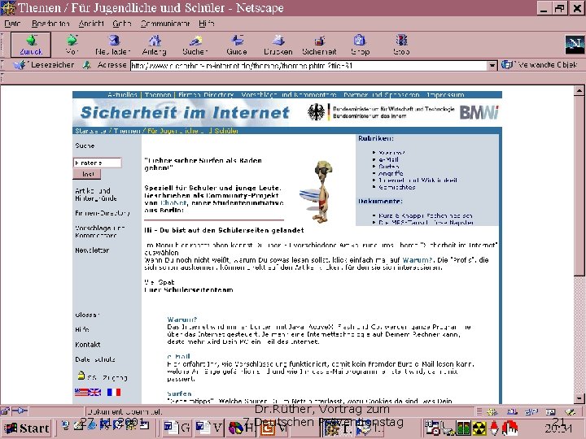
Task: Click the Aktuelles top navigation link
Action: pyautogui.click(x=122, y=95)
